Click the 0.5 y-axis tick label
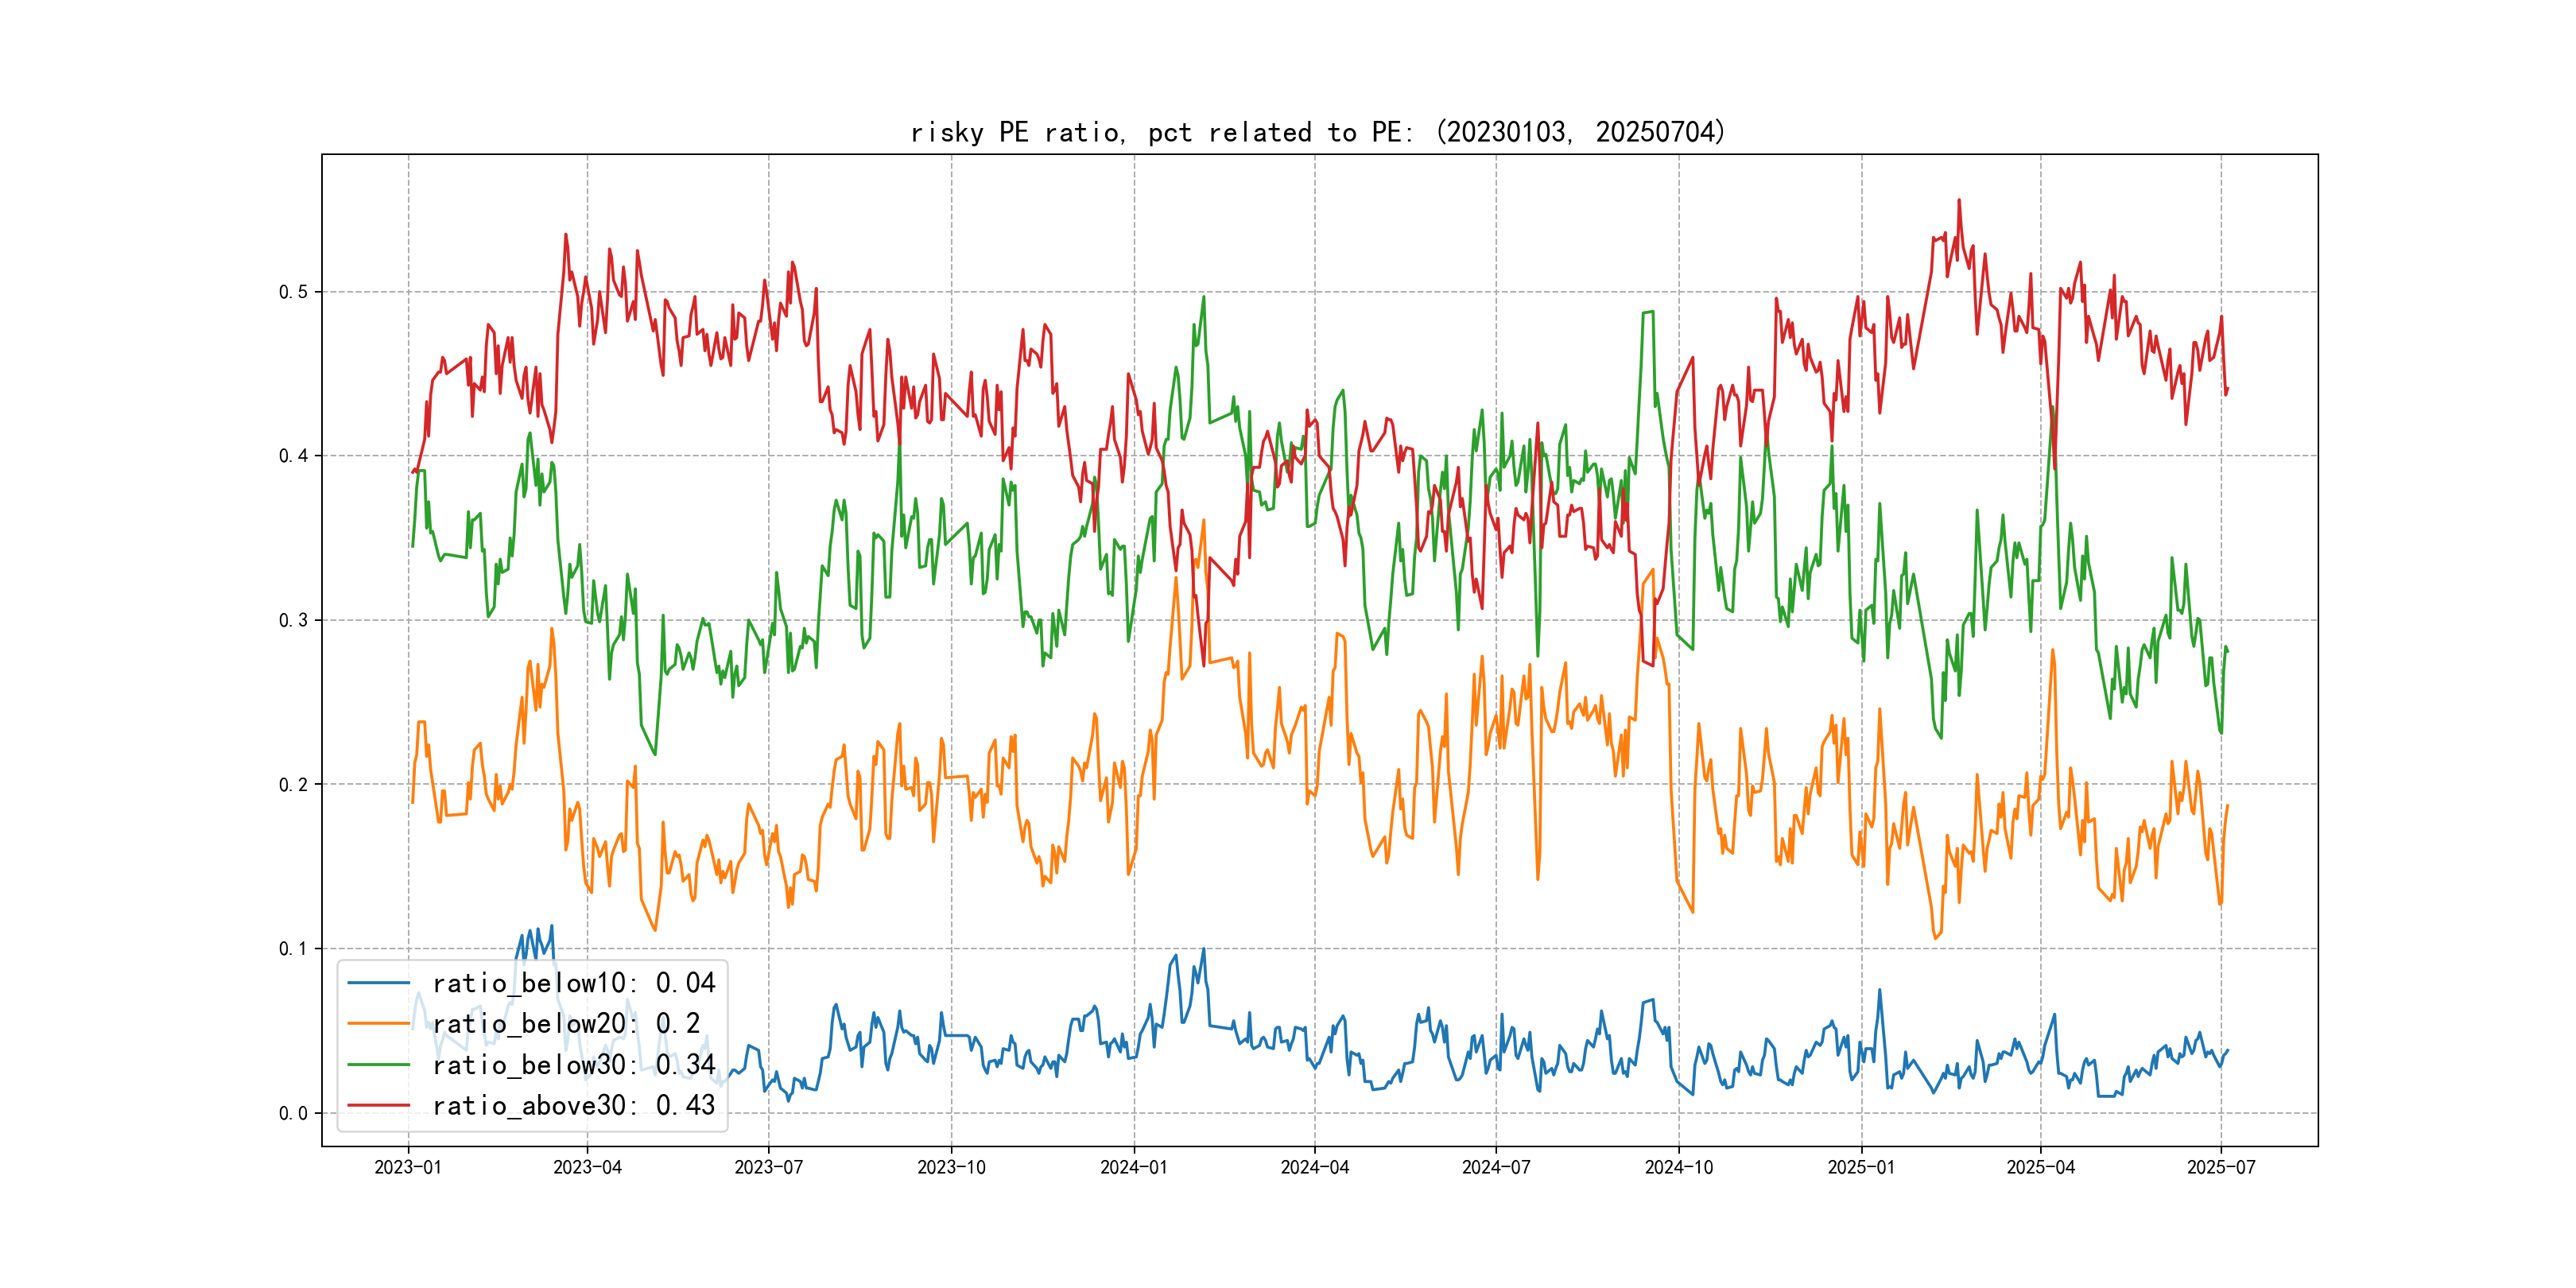The image size is (2576, 1288). point(293,292)
